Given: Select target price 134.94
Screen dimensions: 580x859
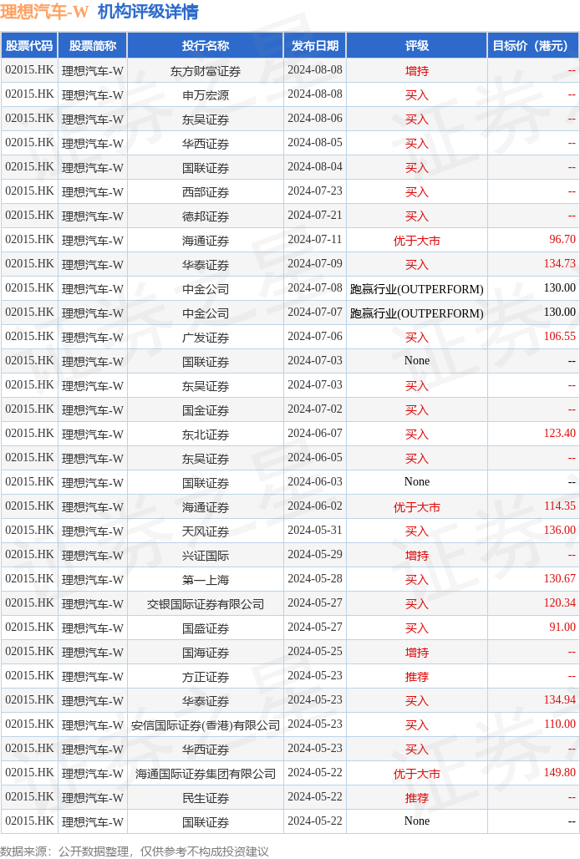Looking at the screenshot, I should [x=560, y=699].
